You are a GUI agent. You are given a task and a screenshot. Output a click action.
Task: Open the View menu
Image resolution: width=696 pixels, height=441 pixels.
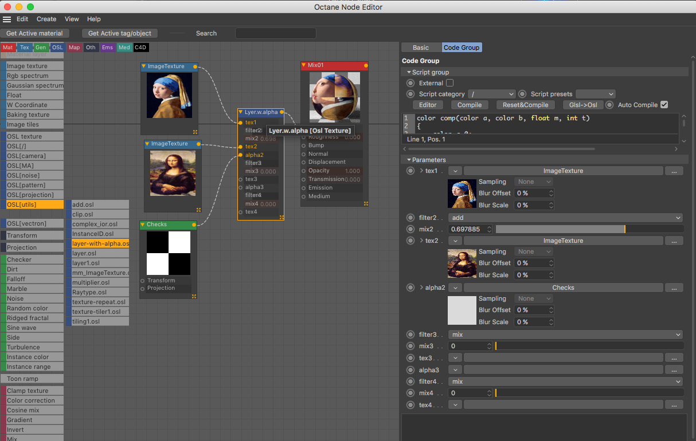[72, 19]
